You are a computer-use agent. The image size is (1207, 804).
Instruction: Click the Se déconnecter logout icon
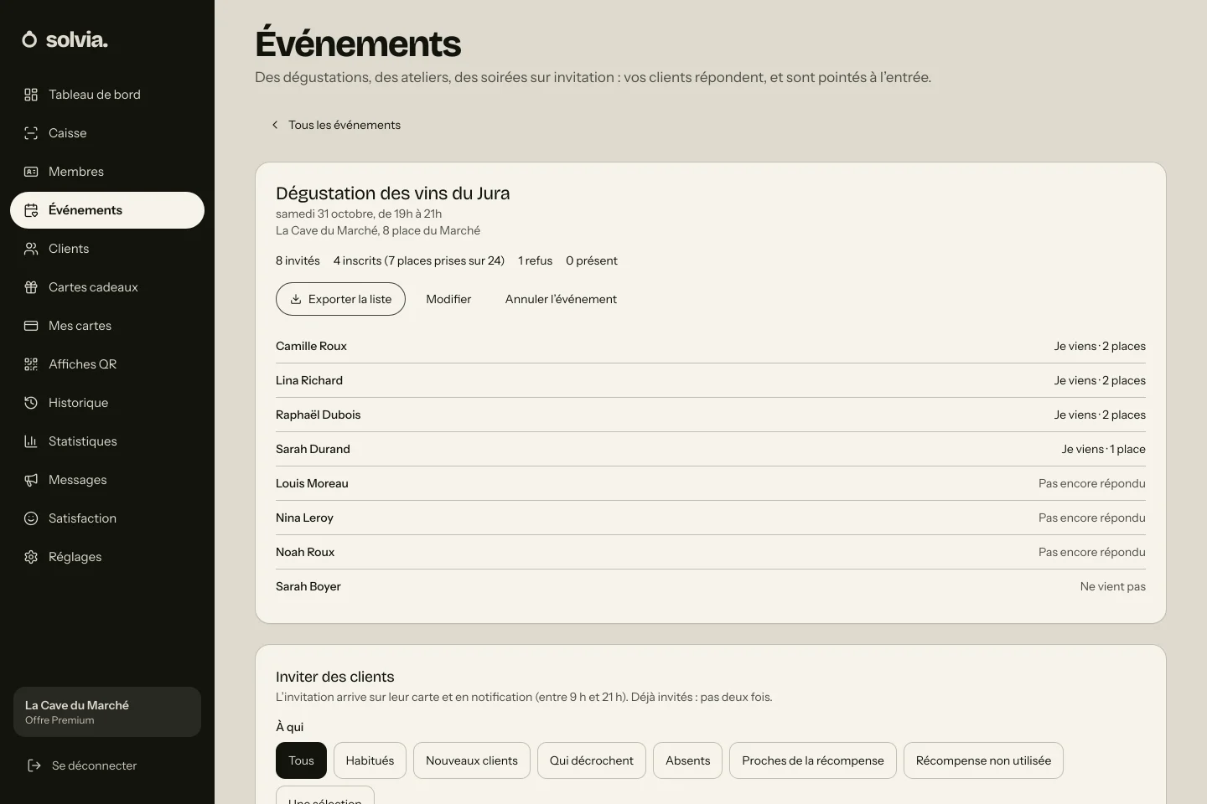point(34,765)
